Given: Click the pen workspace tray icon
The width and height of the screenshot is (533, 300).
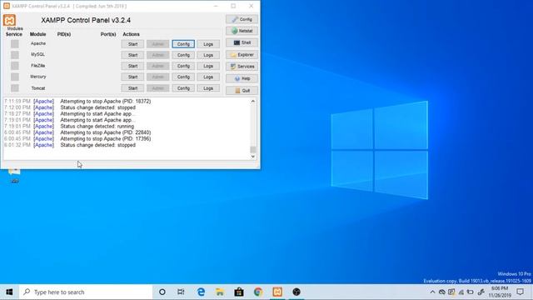Looking at the screenshot, I should 481,292.
